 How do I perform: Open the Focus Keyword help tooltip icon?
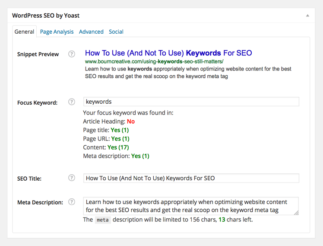tap(72, 102)
